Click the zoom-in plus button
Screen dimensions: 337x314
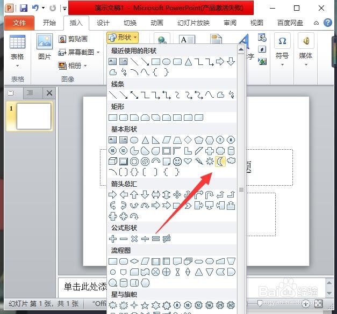[x=306, y=304]
